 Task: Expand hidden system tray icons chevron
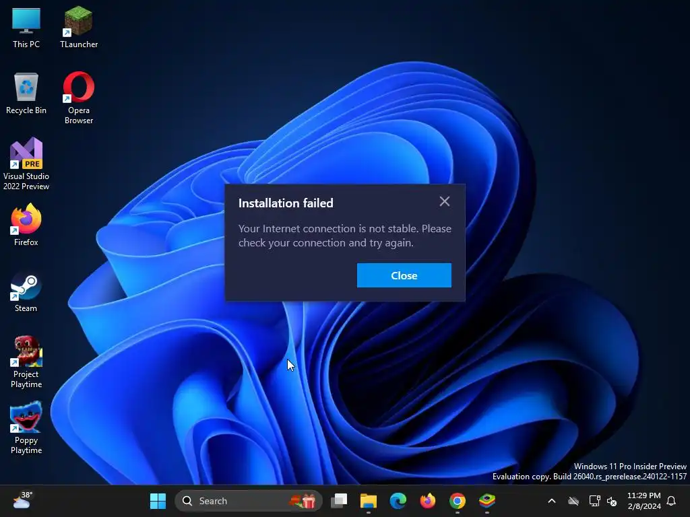coord(551,501)
